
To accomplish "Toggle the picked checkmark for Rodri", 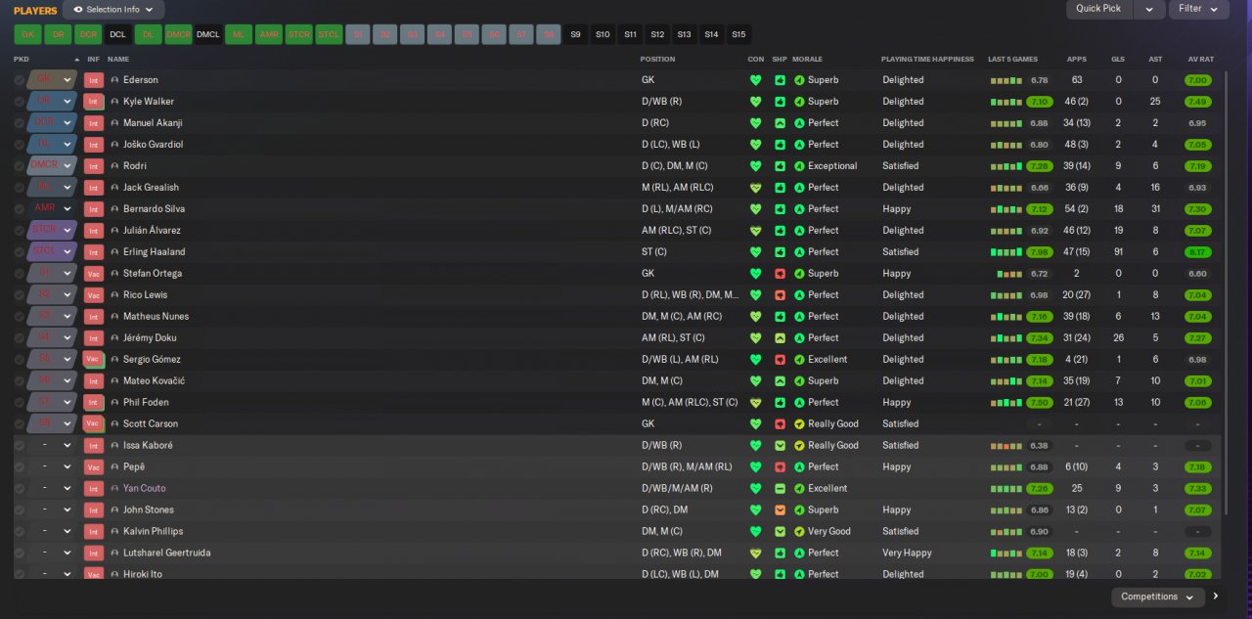I will pos(19,166).
